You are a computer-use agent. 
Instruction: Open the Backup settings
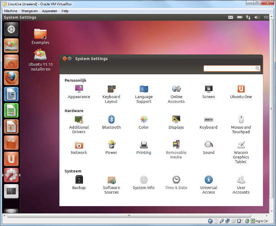pyautogui.click(x=79, y=183)
